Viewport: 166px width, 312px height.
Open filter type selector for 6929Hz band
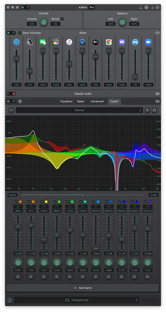click(x=134, y=206)
